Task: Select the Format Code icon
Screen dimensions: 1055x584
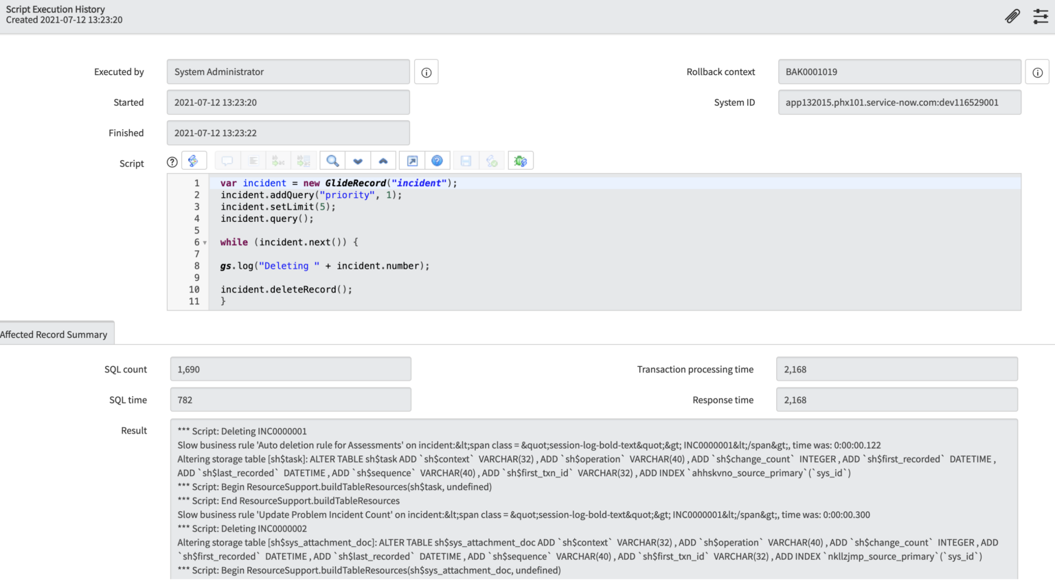Action: pos(253,160)
